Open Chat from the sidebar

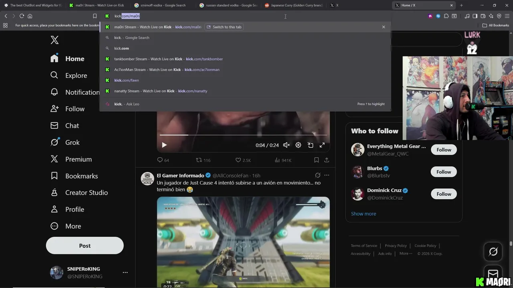(x=65, y=126)
